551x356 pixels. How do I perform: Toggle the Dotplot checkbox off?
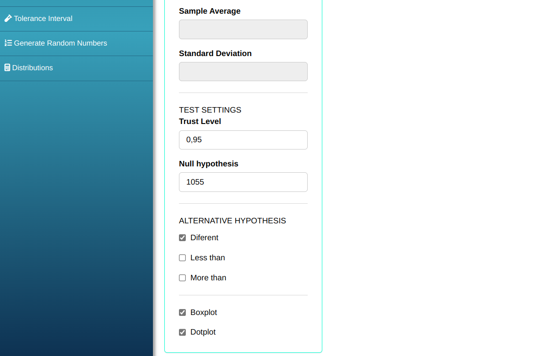point(183,332)
